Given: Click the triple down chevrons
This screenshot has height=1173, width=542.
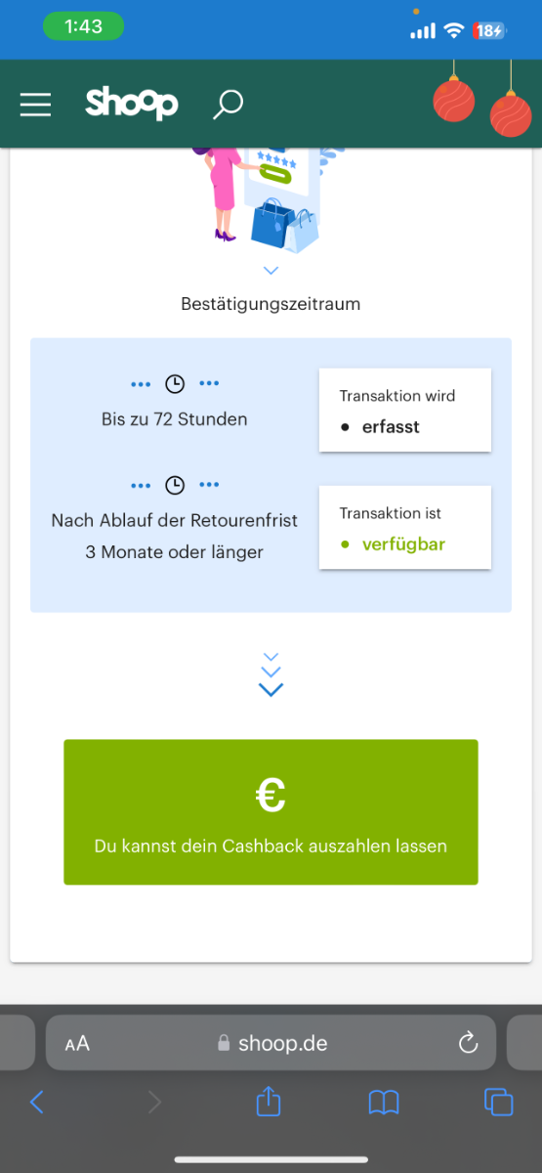Looking at the screenshot, I should click(x=271, y=674).
